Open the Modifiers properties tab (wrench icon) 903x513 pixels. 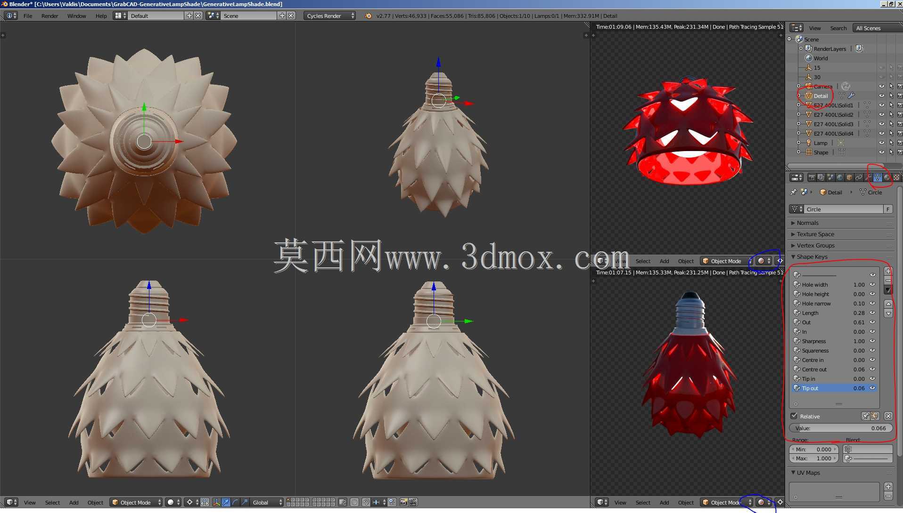868,177
